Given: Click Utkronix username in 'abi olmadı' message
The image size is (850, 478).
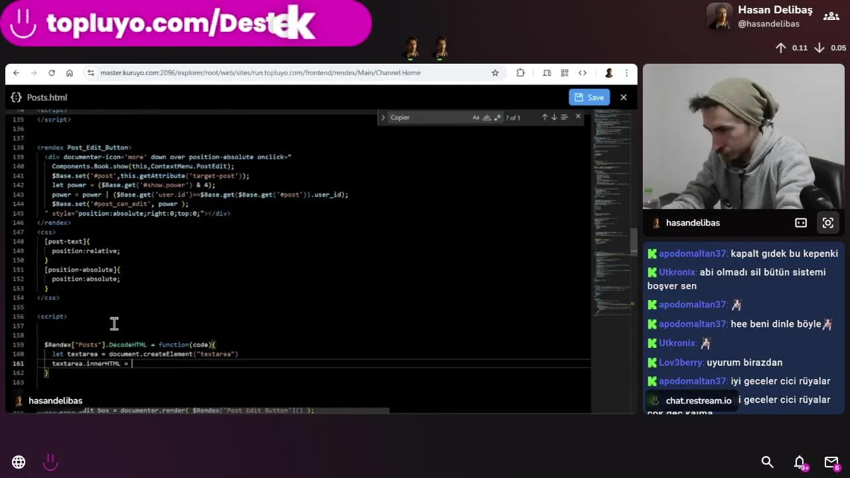Looking at the screenshot, I should (x=677, y=272).
